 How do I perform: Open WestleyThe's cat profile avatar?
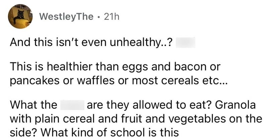pyautogui.click(x=20, y=16)
